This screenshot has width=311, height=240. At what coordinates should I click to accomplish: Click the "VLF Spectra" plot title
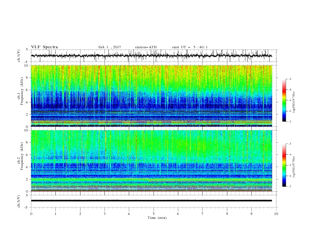(x=44, y=47)
